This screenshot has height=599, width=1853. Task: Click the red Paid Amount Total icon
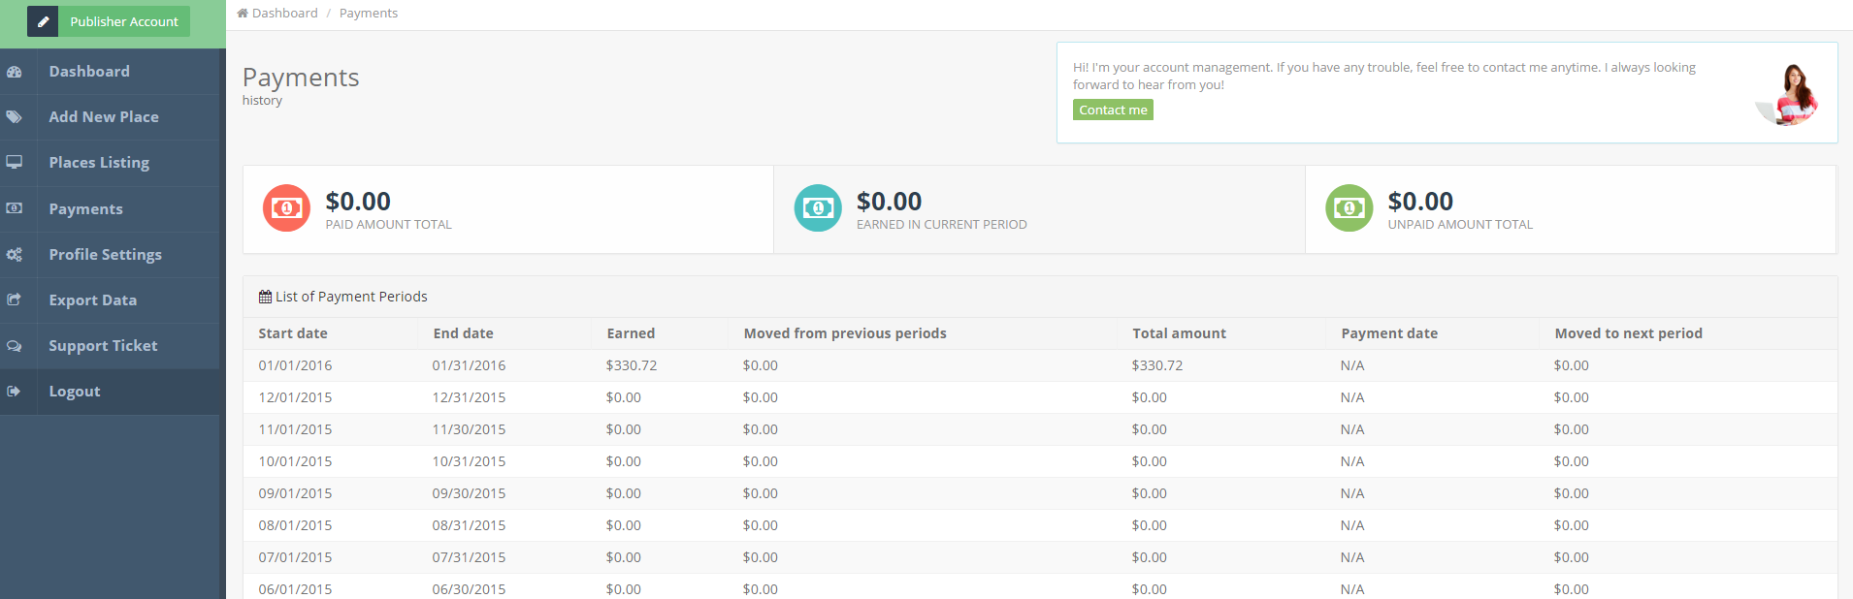coord(286,208)
